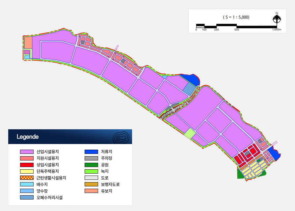The height and width of the screenshot is (211, 295).
Task: Click the 양수장 light blue legend swatch
Action: [27, 191]
